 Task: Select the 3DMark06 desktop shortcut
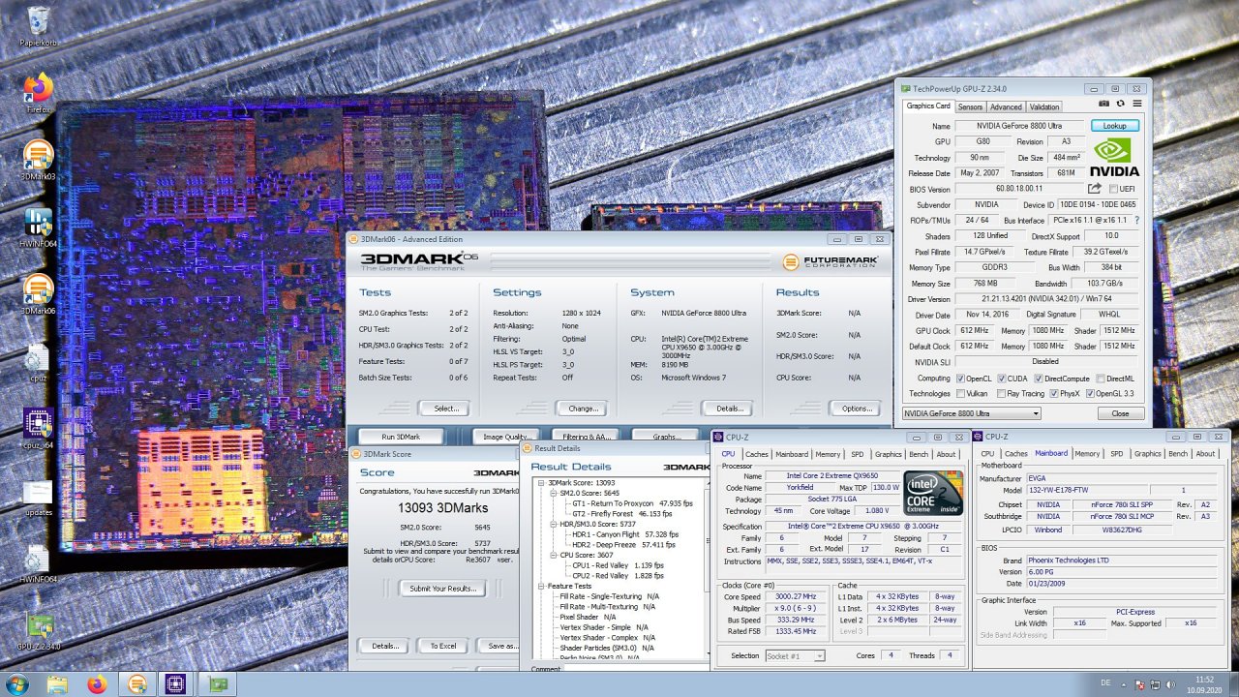click(39, 293)
